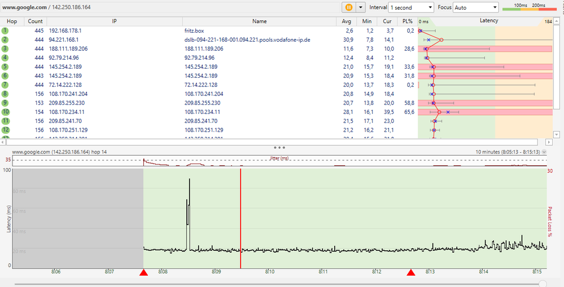Click the PL% column header
The height and width of the screenshot is (287, 564).
408,21
